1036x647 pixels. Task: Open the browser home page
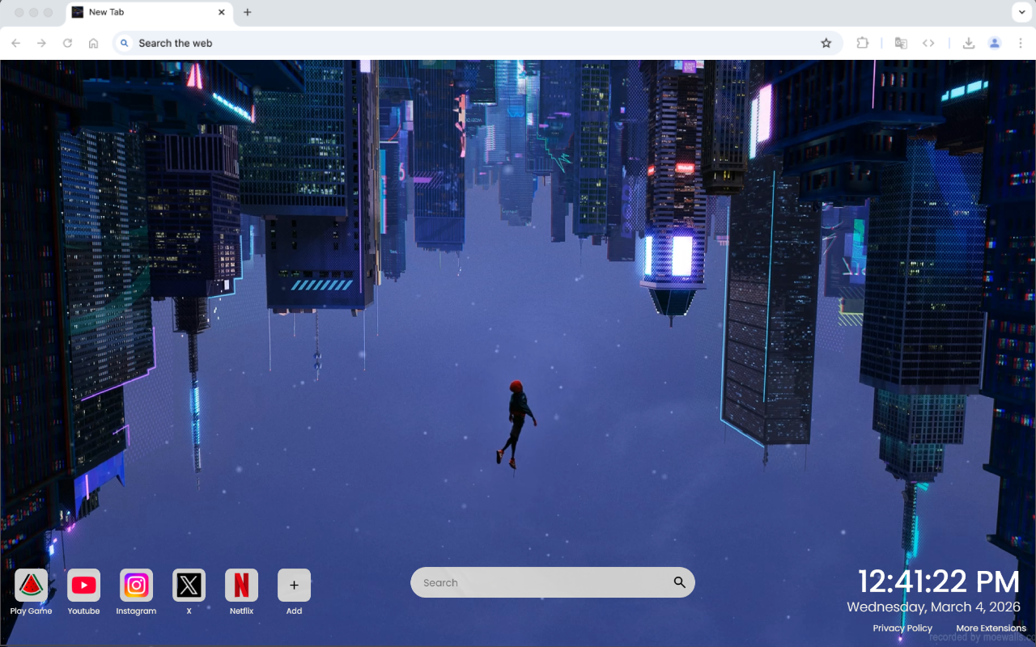tap(94, 43)
